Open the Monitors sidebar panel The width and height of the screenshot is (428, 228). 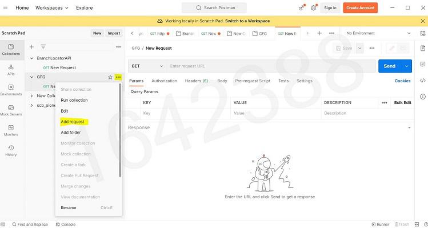[11, 130]
